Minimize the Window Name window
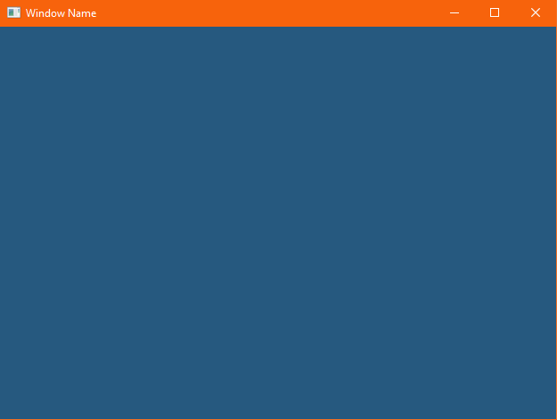Viewport: 557px width, 420px height. click(x=455, y=13)
